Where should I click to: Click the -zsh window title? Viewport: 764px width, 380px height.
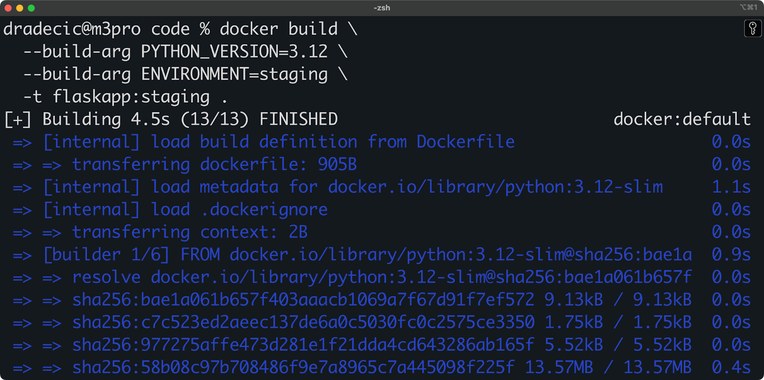coord(382,8)
